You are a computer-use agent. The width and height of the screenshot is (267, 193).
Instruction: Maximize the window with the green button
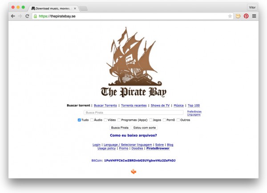pos(23,7)
